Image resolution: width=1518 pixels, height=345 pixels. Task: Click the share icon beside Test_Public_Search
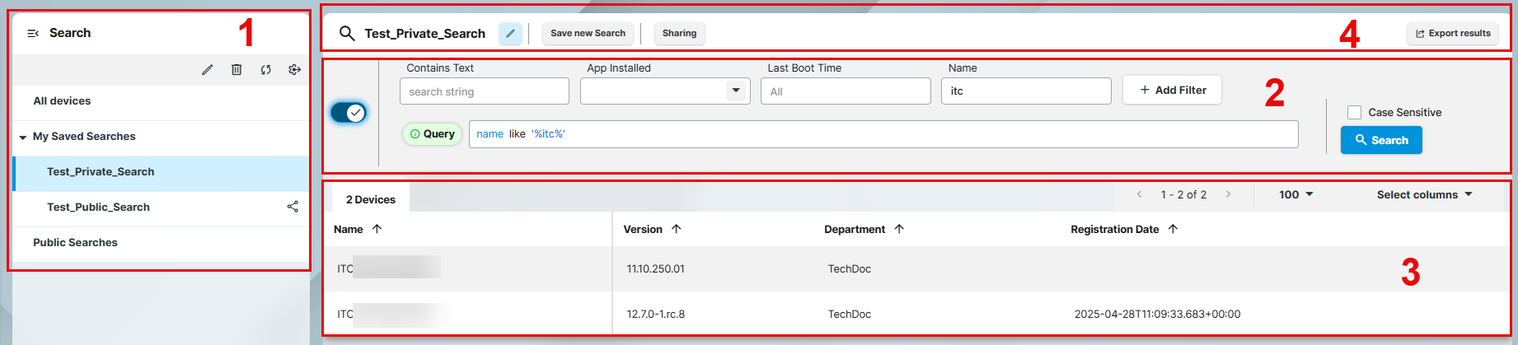tap(293, 207)
